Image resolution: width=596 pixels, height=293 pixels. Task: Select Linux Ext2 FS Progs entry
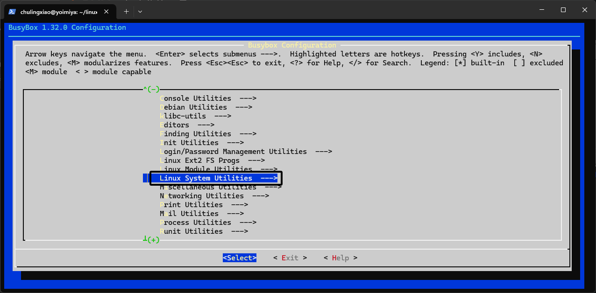[212, 160]
